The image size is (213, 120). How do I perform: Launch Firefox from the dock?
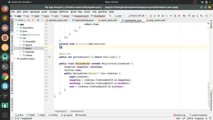[x=5, y=9]
